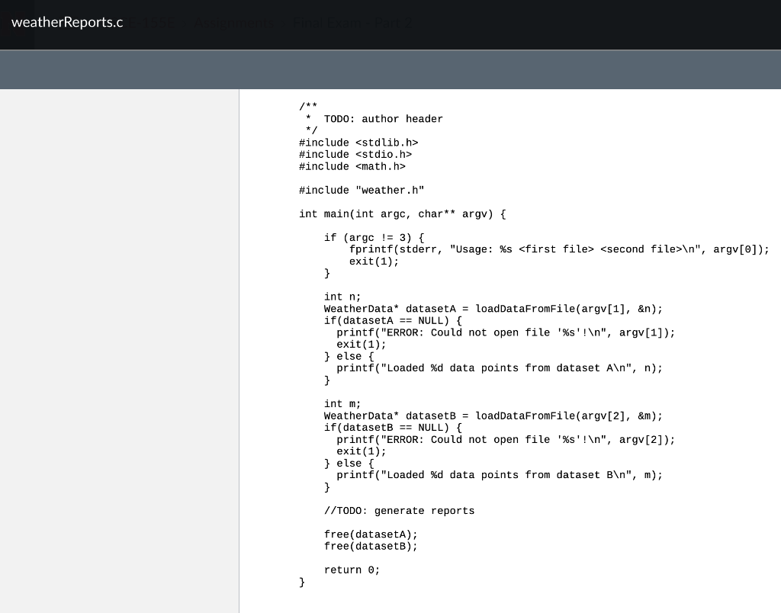Click the empty left sidebar panel
781x613 pixels.
click(118, 343)
